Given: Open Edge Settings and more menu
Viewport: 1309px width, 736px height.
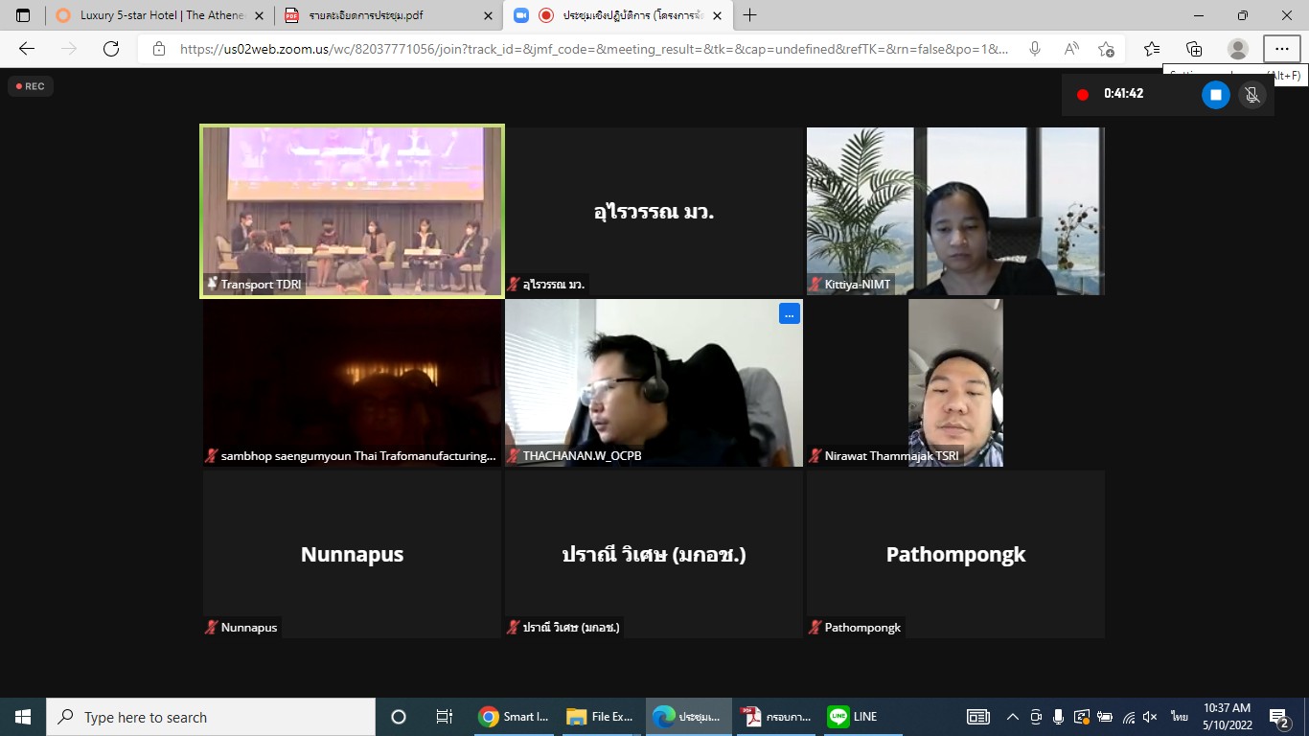Looking at the screenshot, I should [x=1281, y=49].
